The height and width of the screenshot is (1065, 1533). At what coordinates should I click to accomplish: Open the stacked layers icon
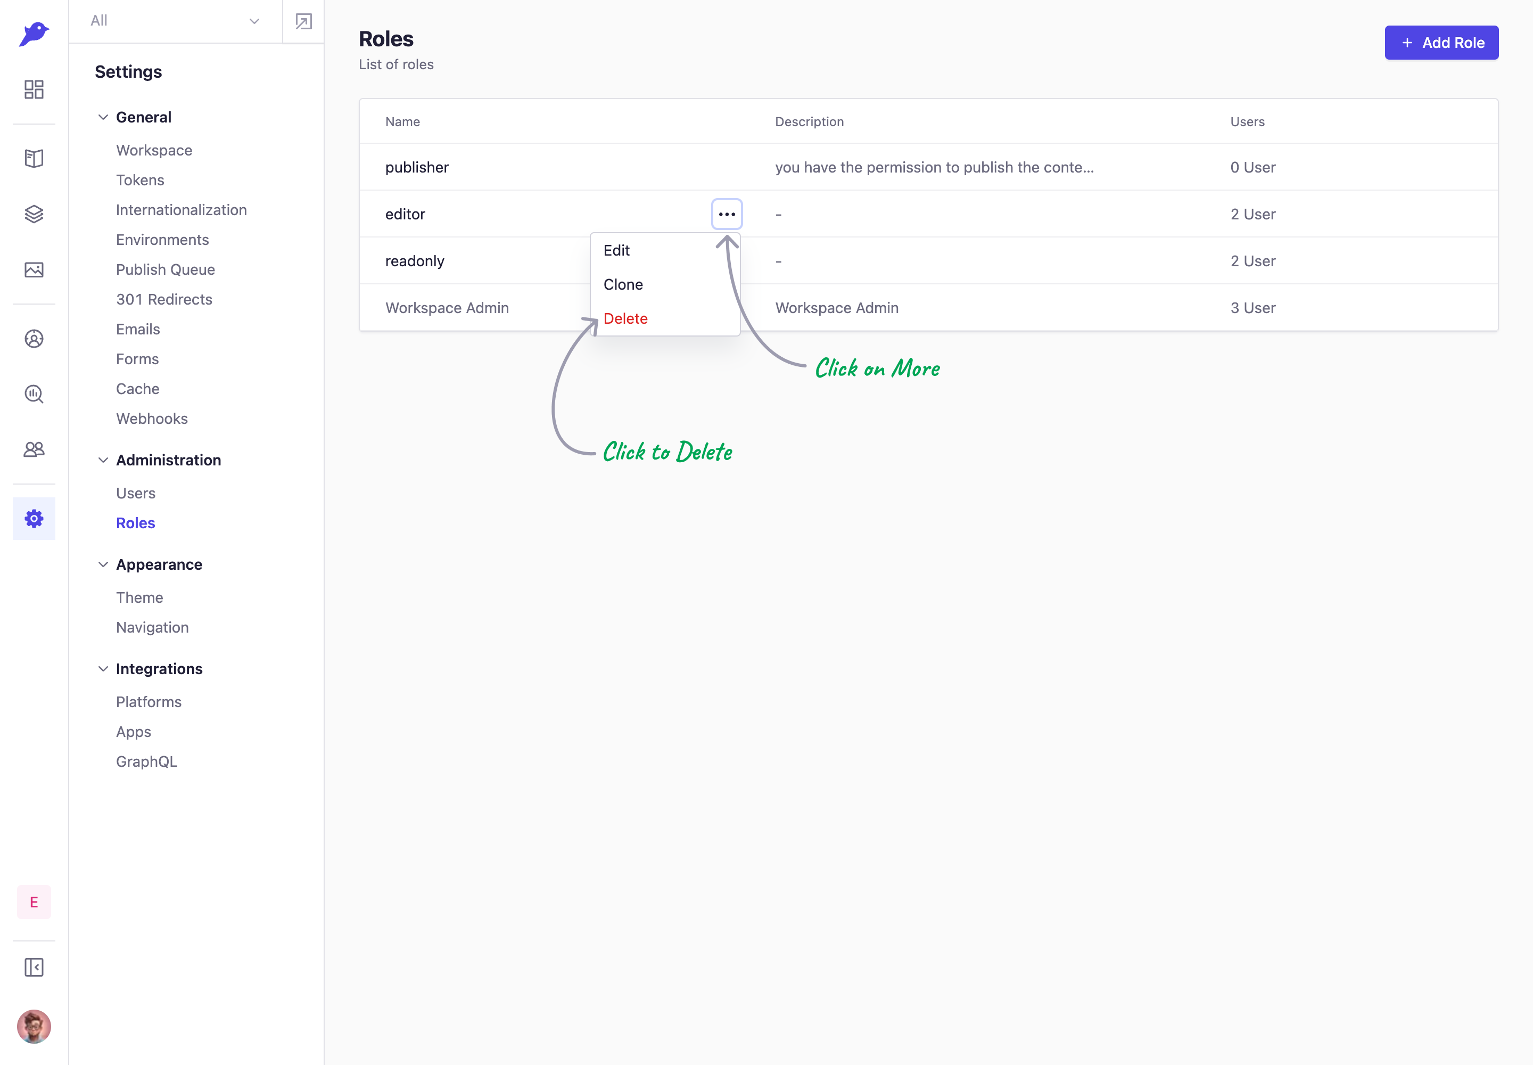34,214
